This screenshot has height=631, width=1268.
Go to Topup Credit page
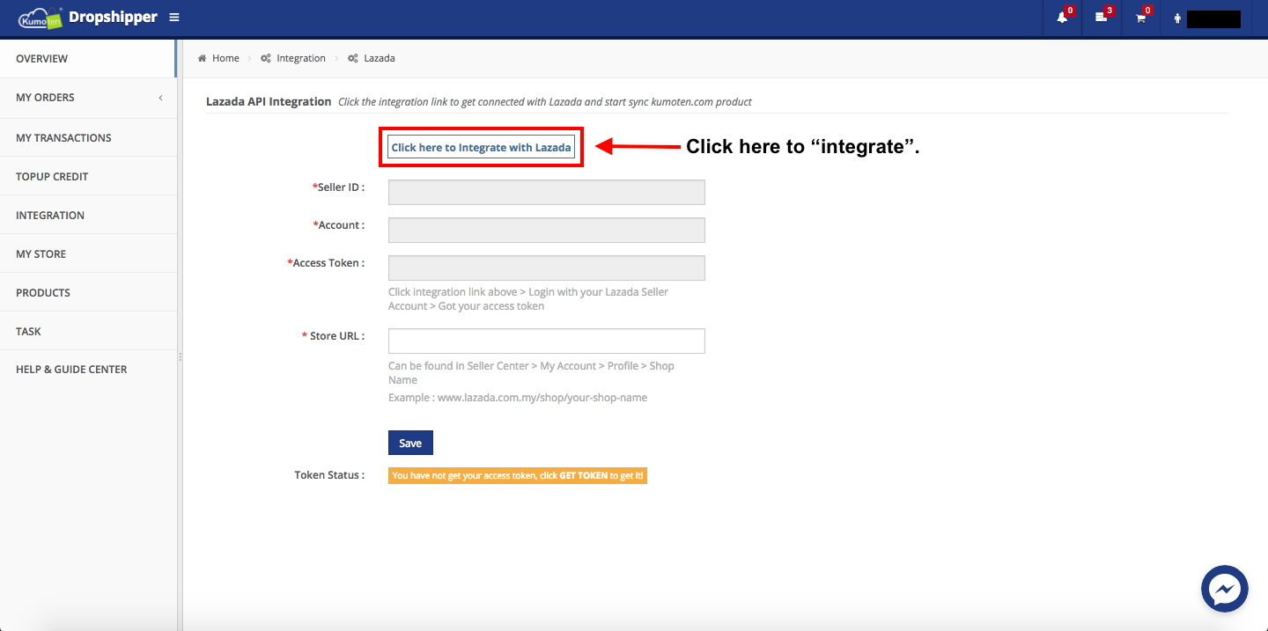(88, 176)
